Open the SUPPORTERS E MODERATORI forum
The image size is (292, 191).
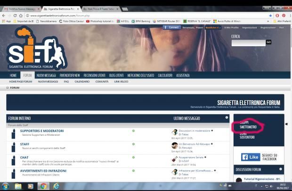coord(42,131)
